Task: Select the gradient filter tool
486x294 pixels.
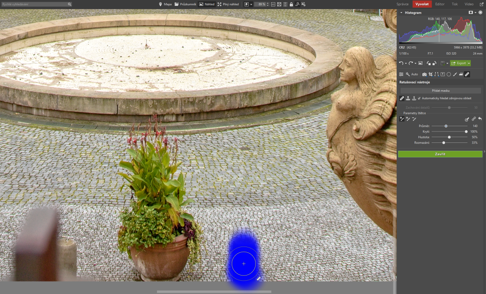Action: pos(461,74)
